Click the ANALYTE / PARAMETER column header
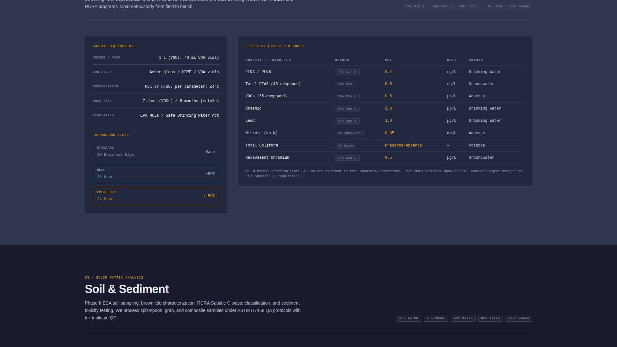617x347 pixels. coord(268,60)
